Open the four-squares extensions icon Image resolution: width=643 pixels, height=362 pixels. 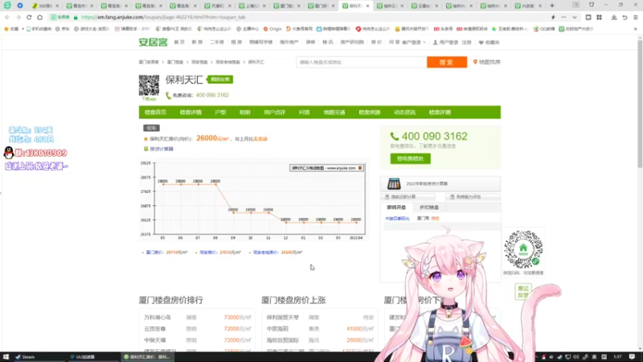point(599,17)
